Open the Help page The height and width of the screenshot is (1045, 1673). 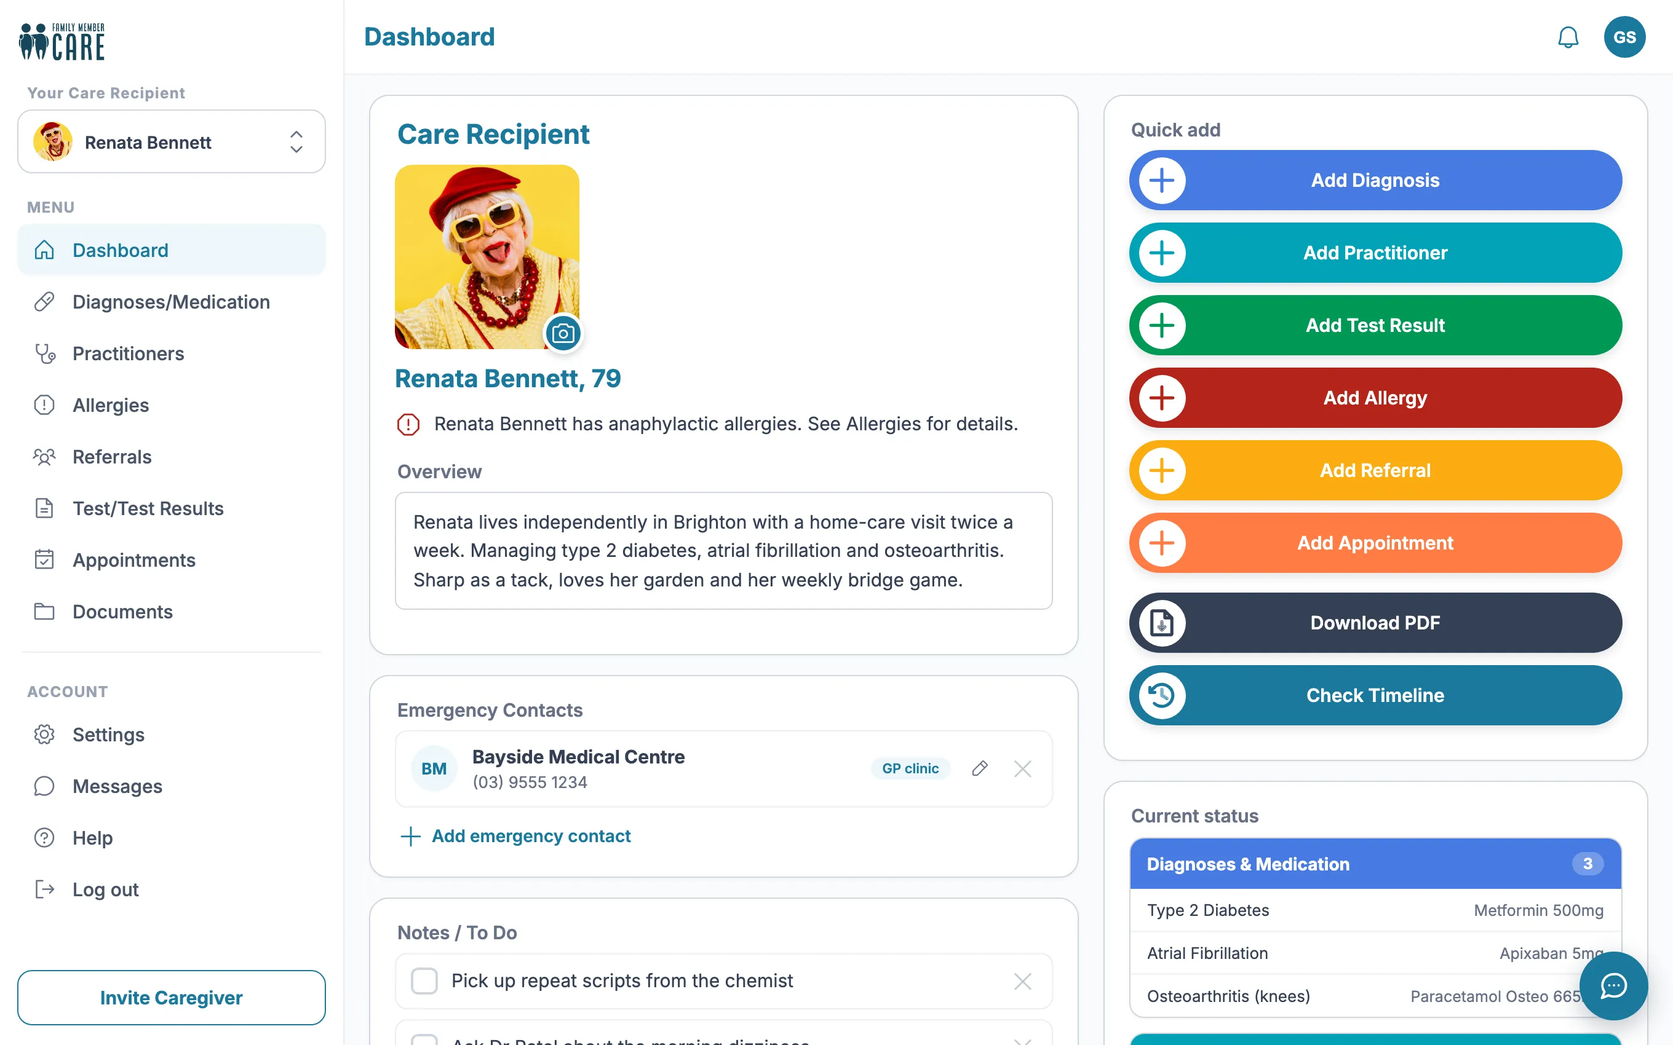pyautogui.click(x=172, y=838)
